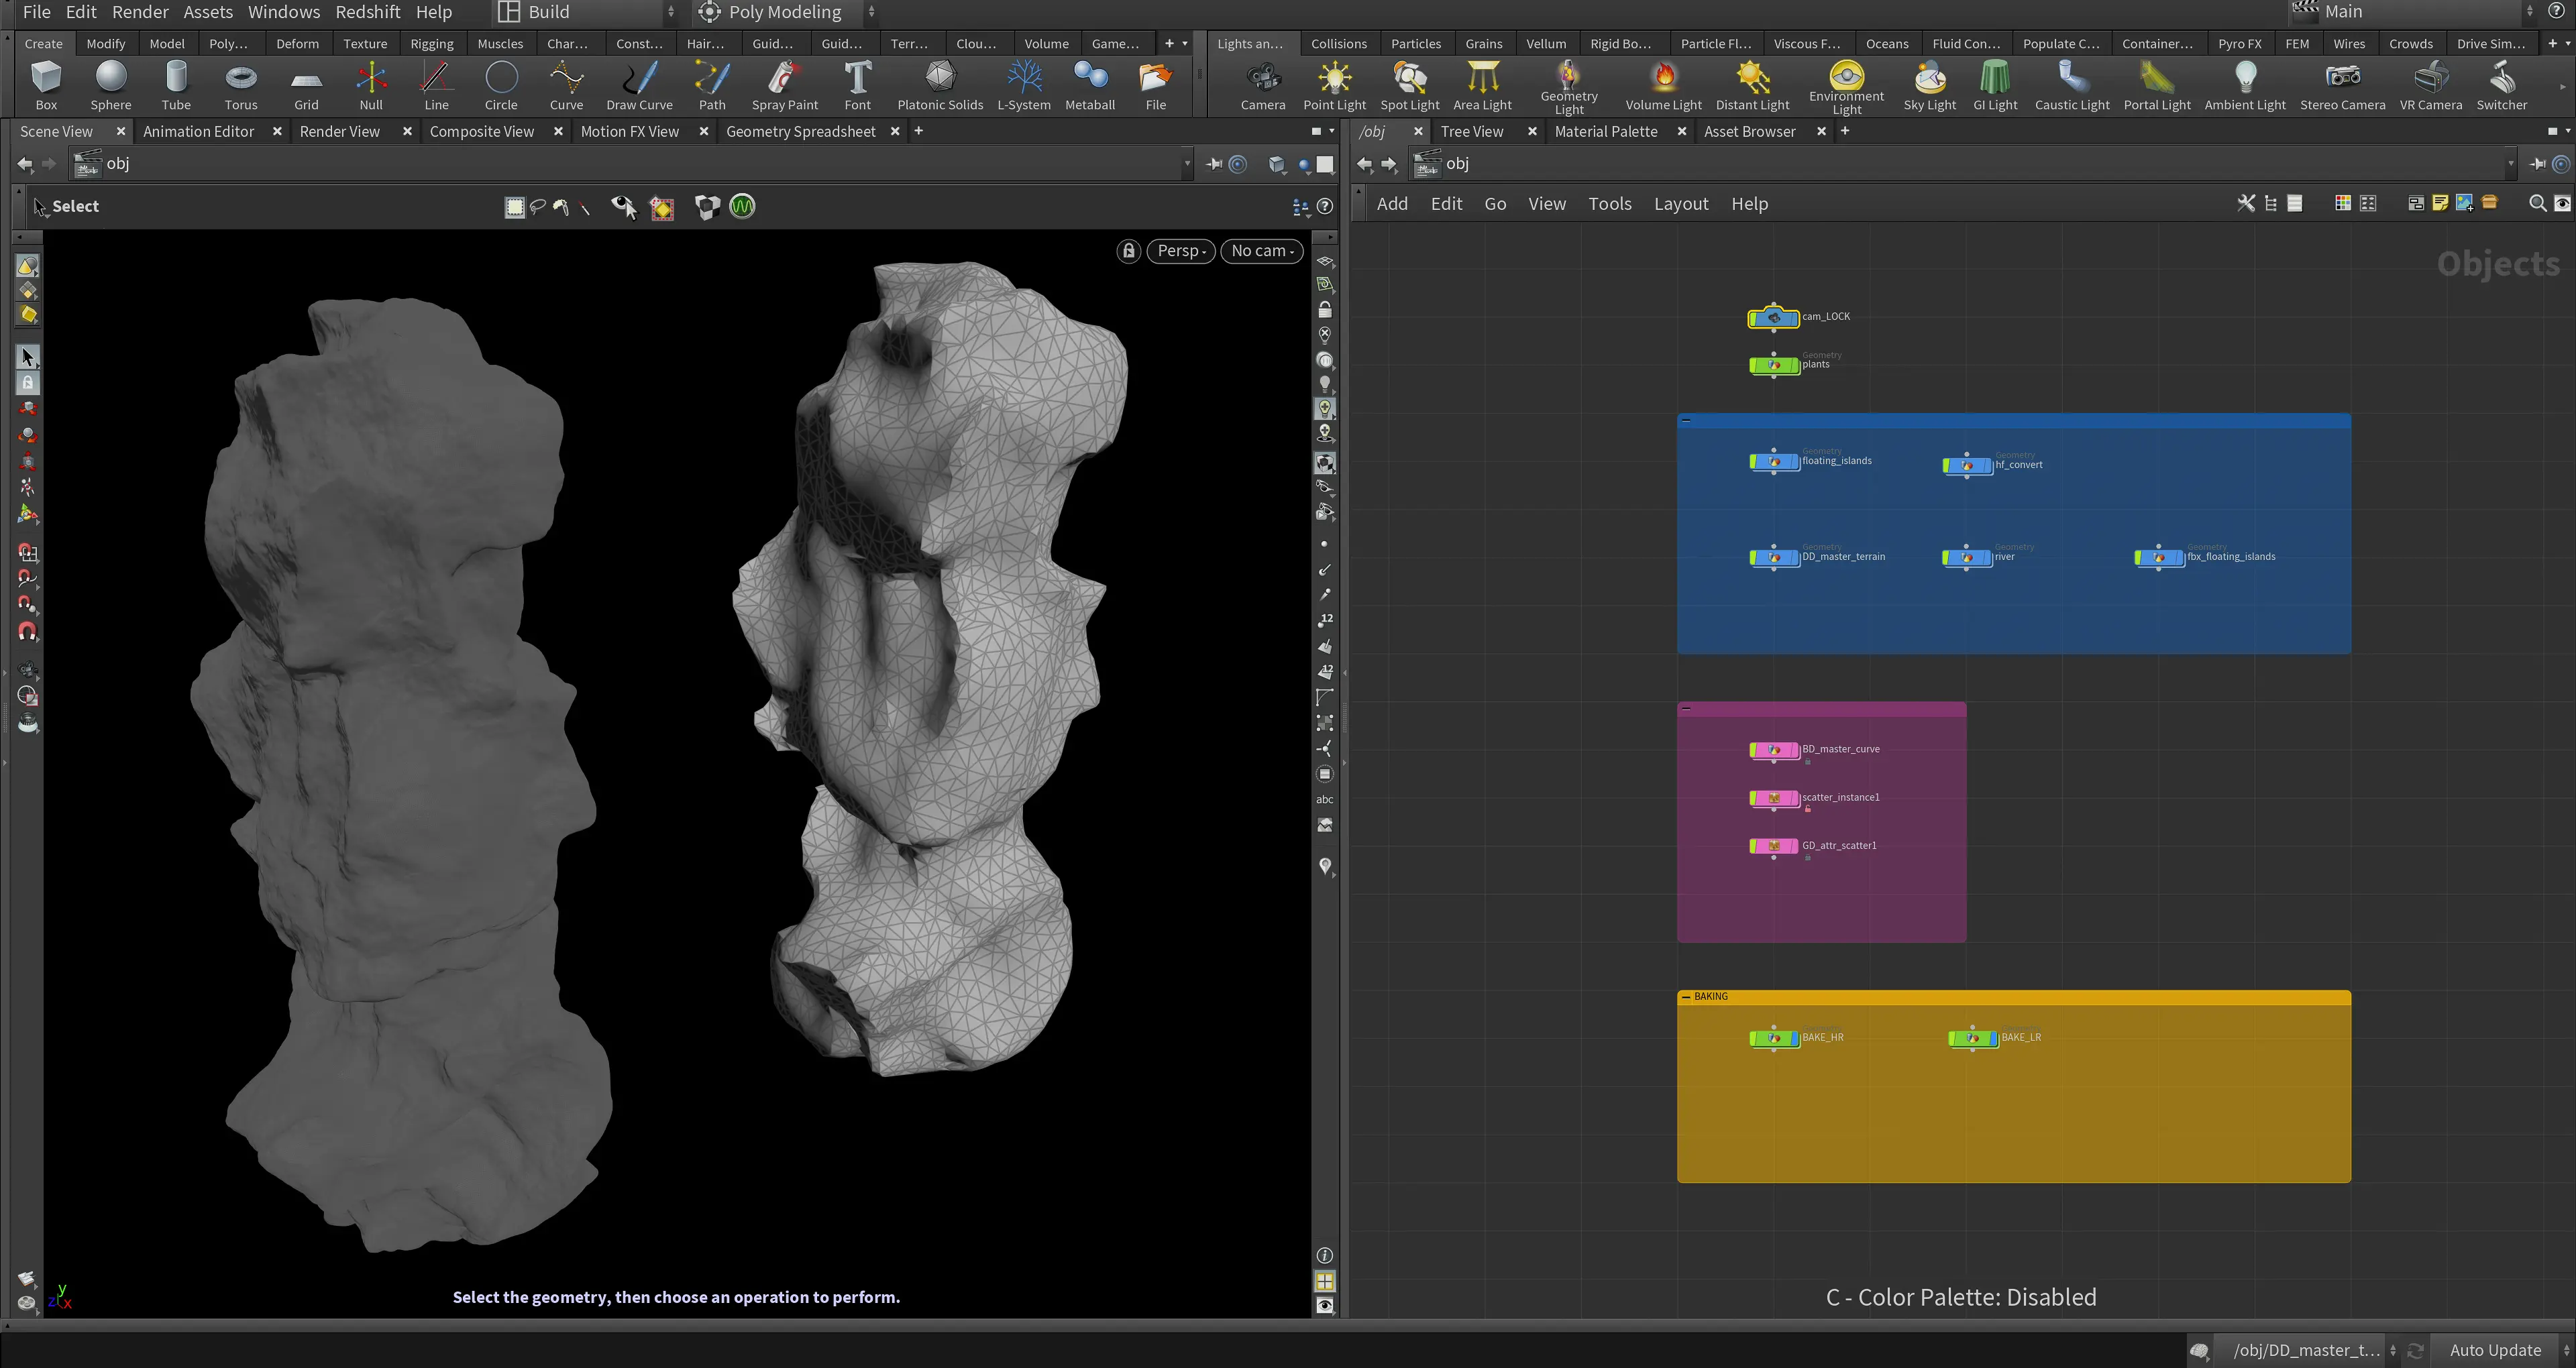Screen dimensions: 2576x1368
Task: Click the network editor obj path field
Action: (1962, 164)
